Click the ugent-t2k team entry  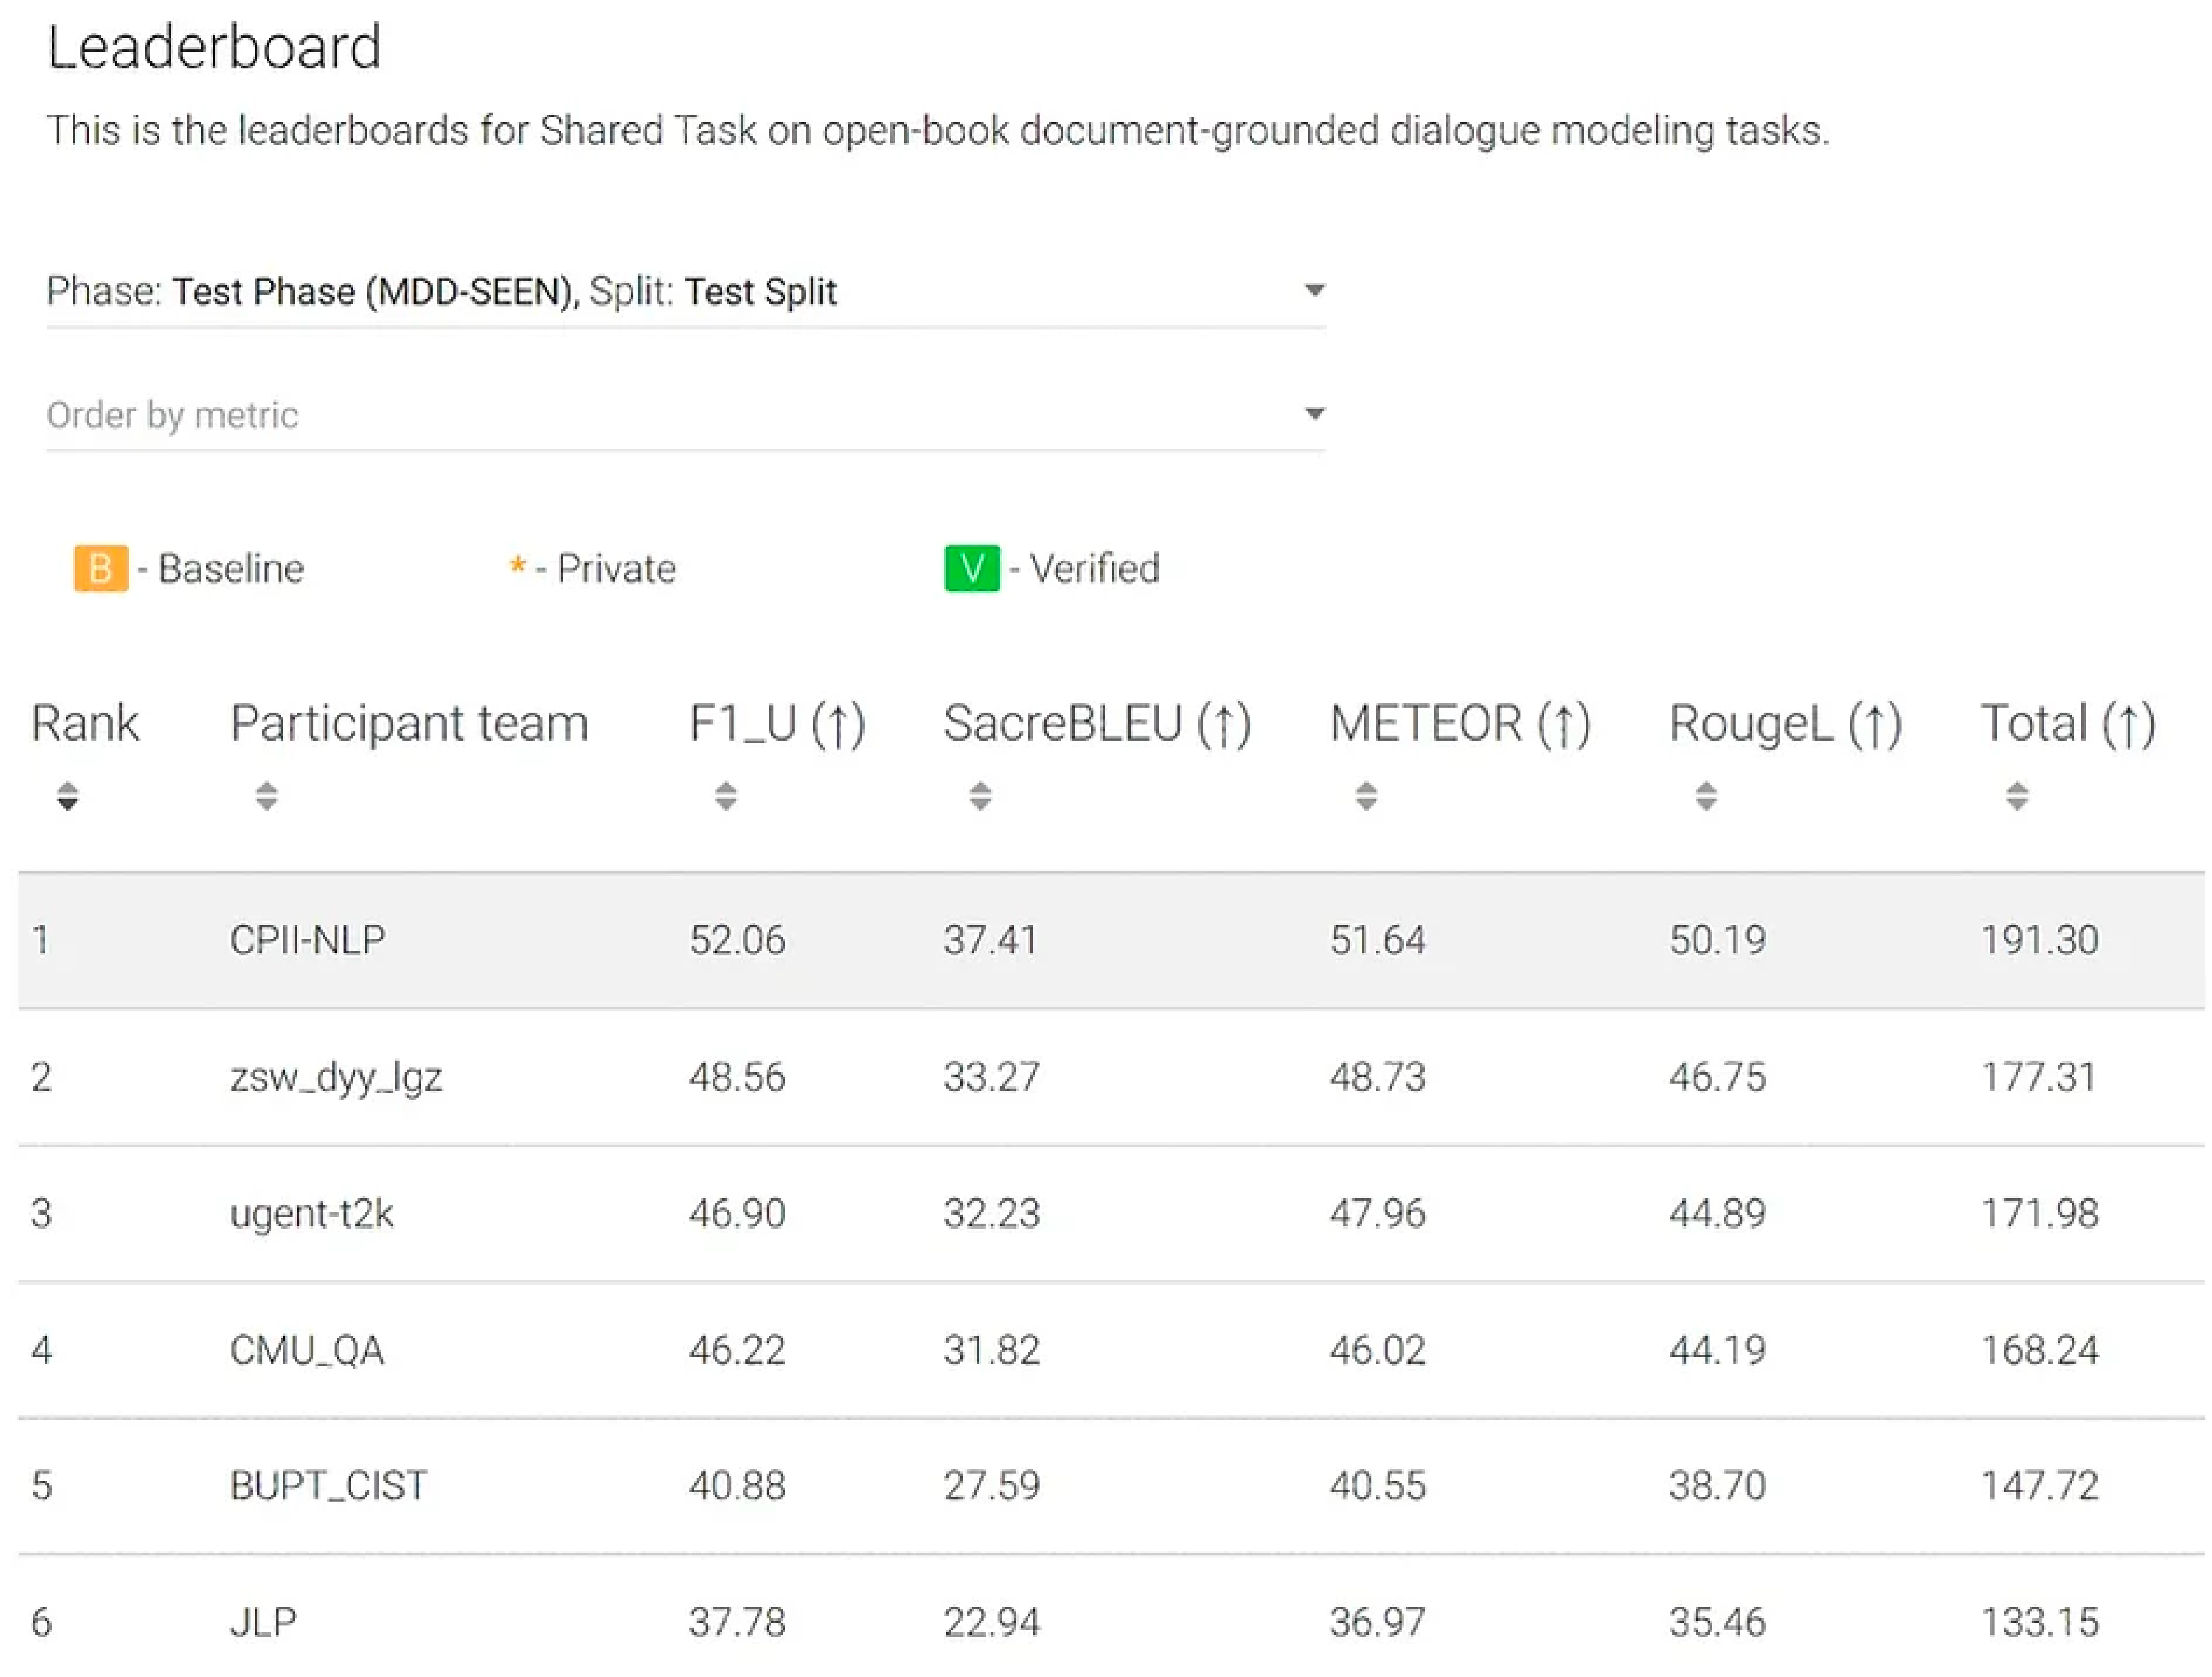(x=312, y=1213)
